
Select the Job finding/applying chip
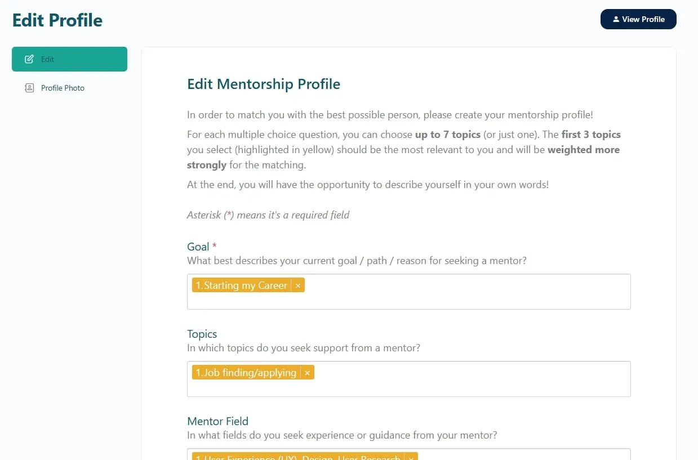[x=247, y=372]
